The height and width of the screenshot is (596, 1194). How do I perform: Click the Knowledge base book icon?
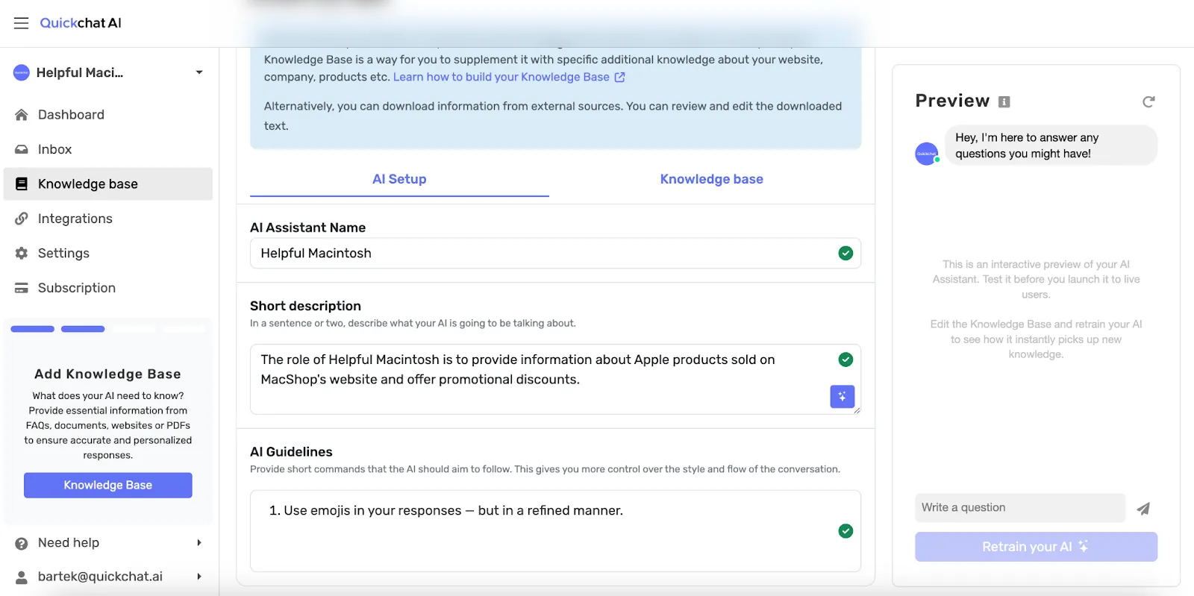click(22, 183)
